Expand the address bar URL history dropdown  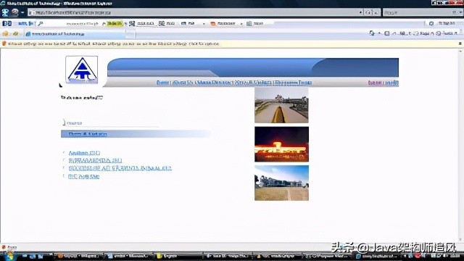click(361, 12)
